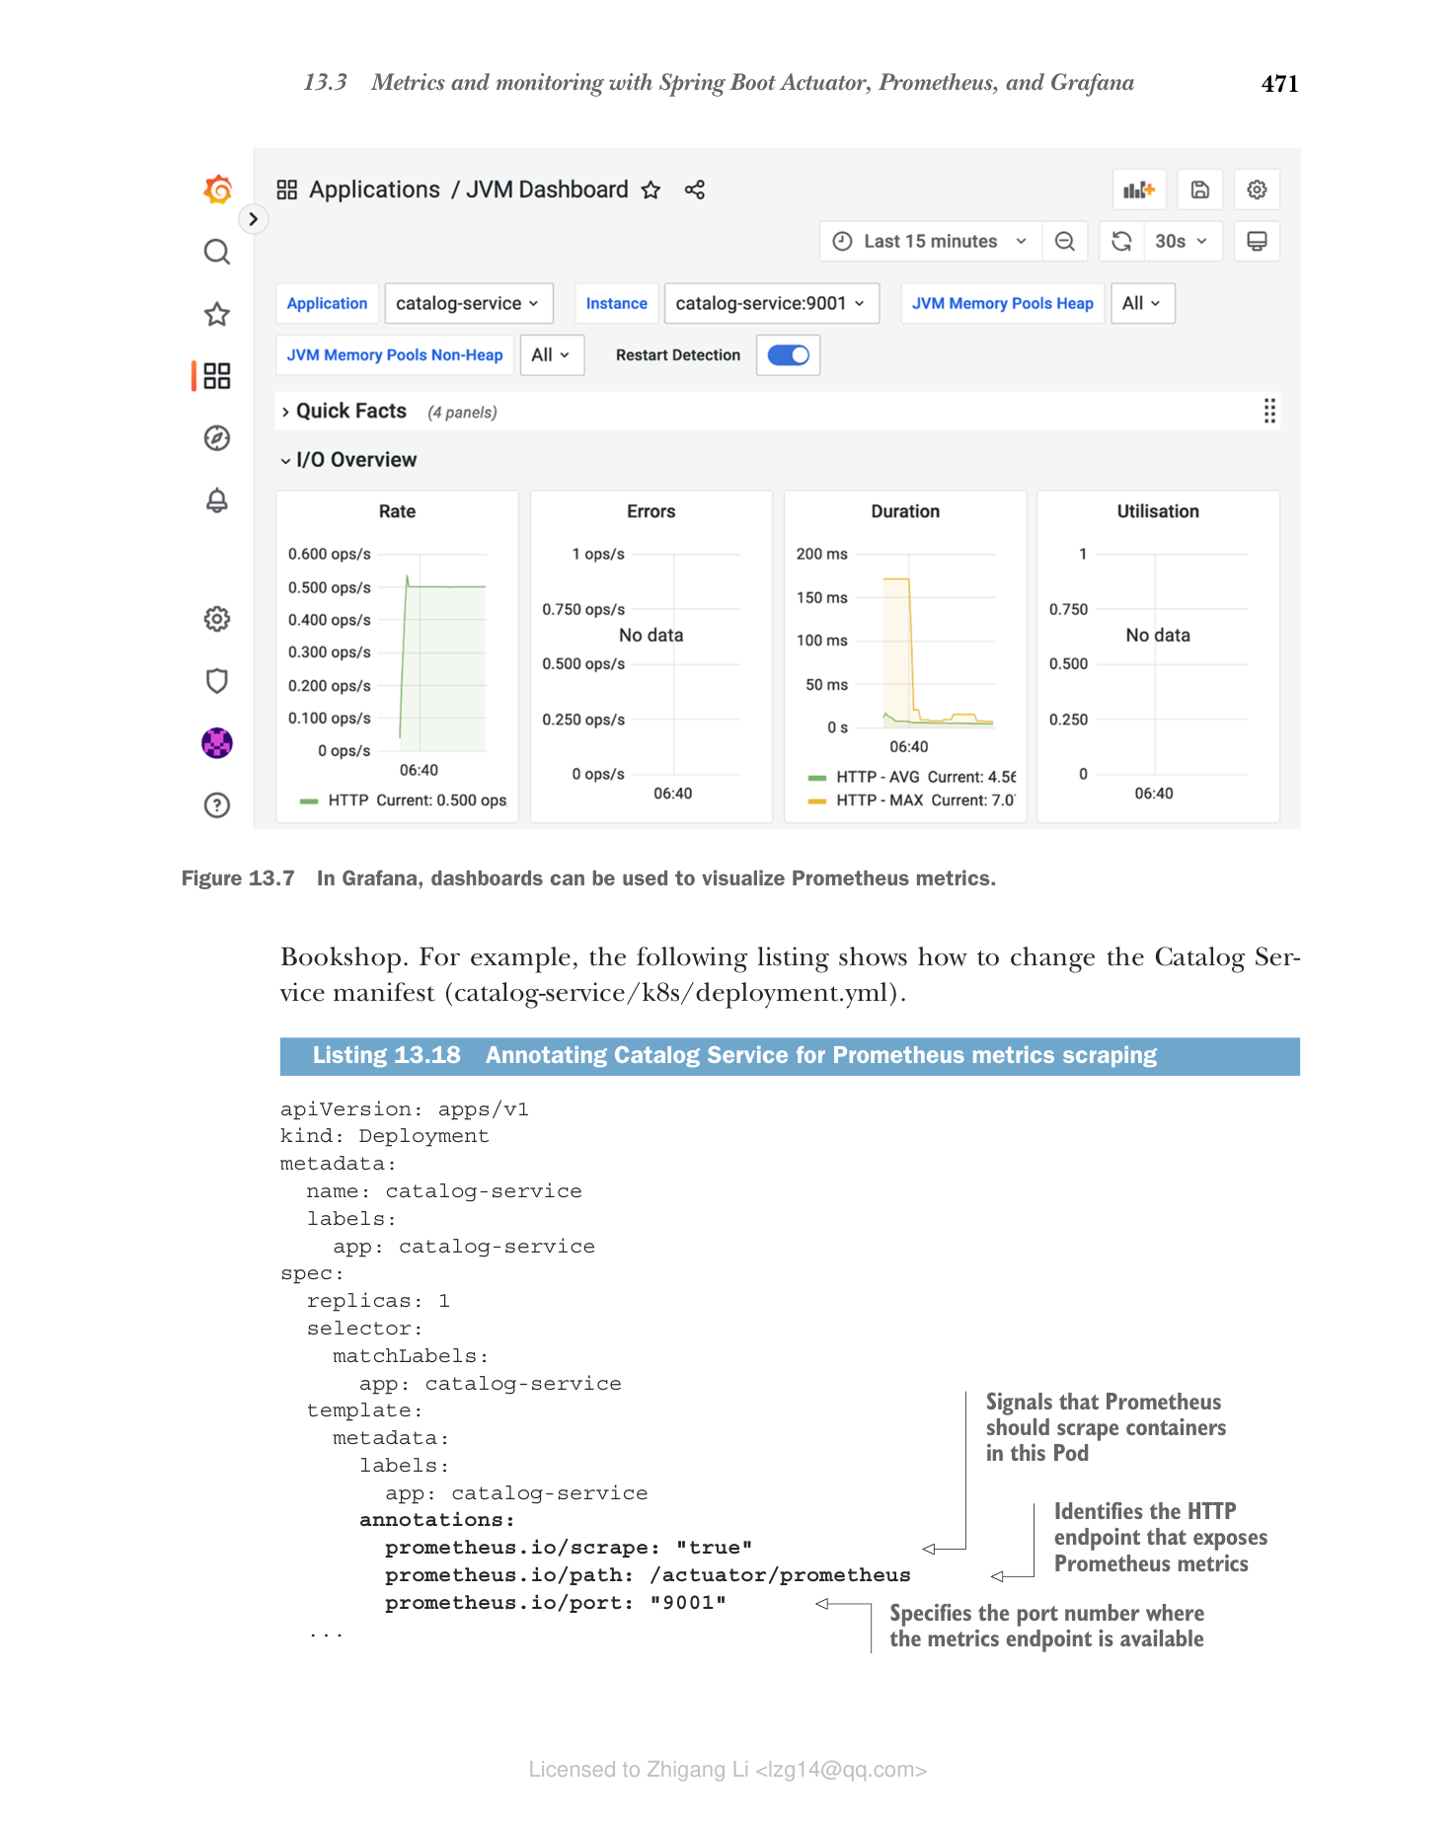Click 'HTTP Current: 0.500 ops' legend entry
The image size is (1456, 1826).
point(418,800)
